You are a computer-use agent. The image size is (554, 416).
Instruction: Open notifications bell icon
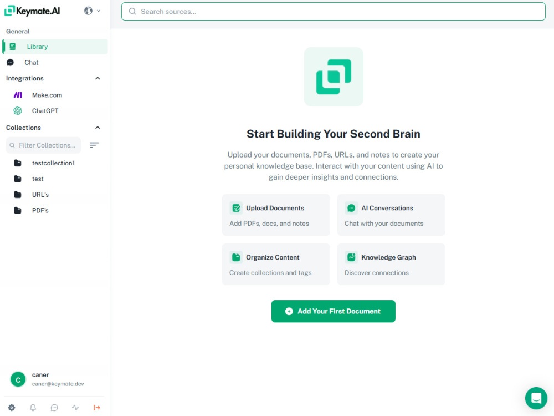click(33, 408)
